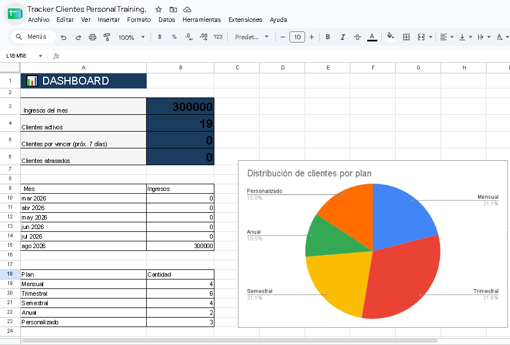Redo the last action
The width and height of the screenshot is (510, 345).
pos(78,37)
